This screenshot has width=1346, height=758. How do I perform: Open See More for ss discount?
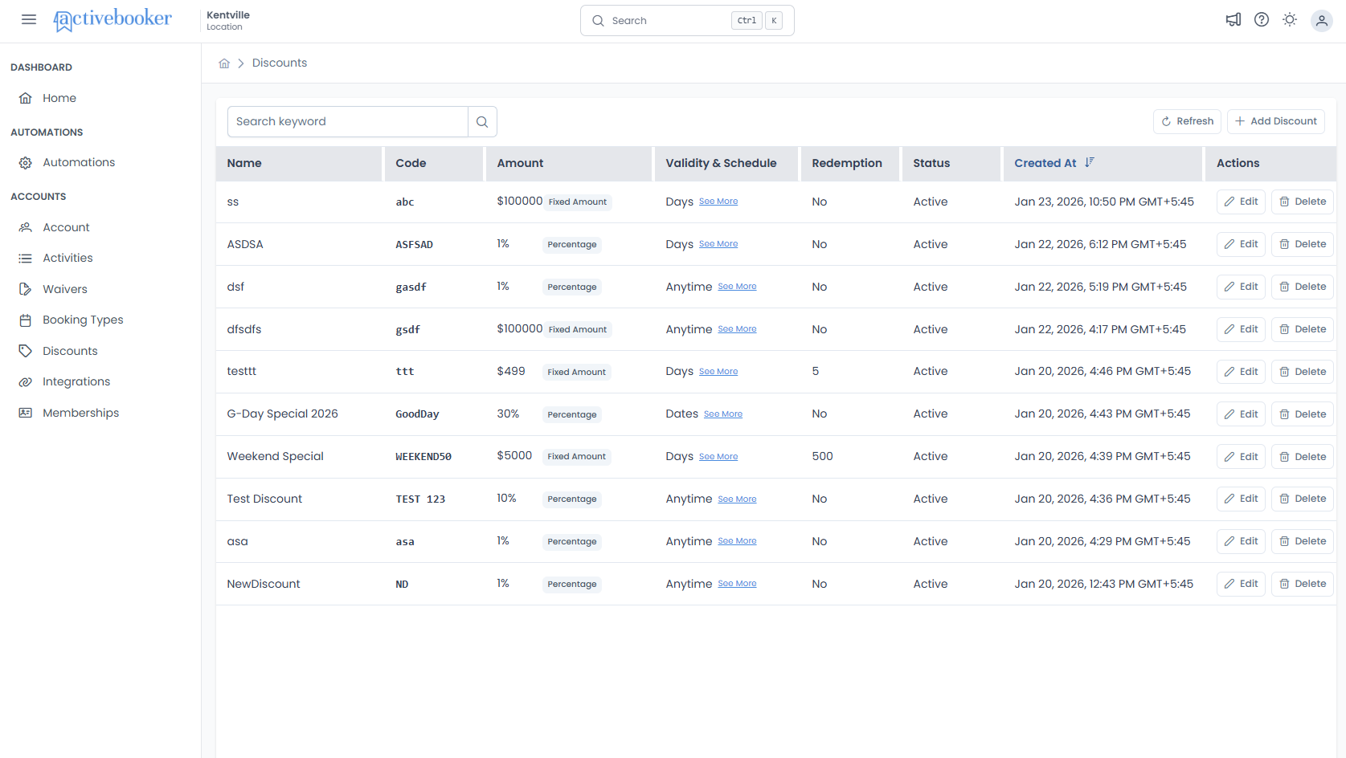tap(718, 202)
